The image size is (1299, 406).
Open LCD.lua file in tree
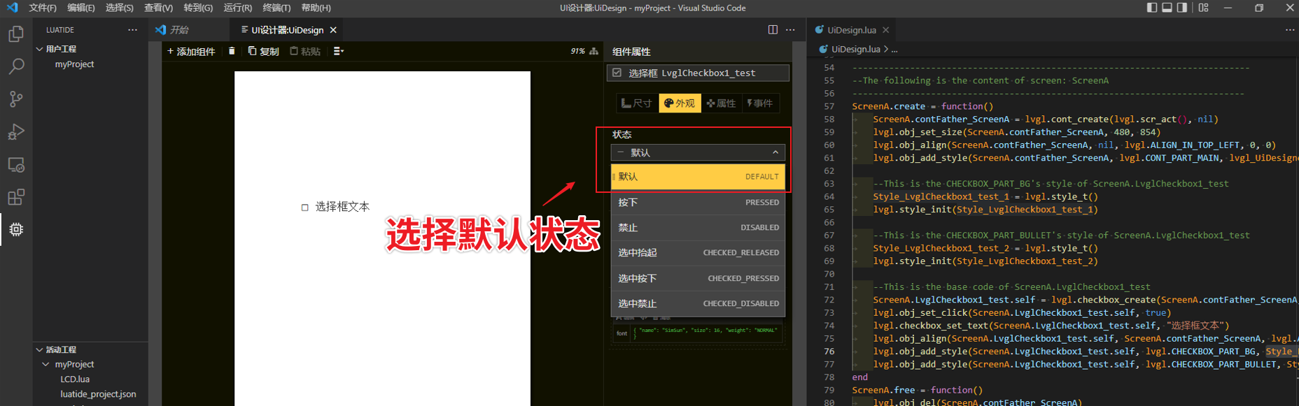tap(75, 379)
